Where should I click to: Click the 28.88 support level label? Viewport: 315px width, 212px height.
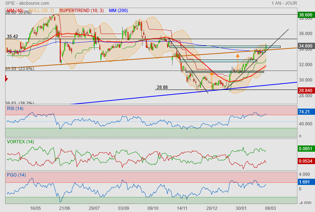pos(162,87)
